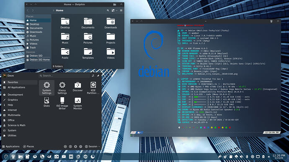The image size is (289, 162).
Task: Open the Desktop folder in Dolphin's file view
Action: pyautogui.click(x=65, y=23)
